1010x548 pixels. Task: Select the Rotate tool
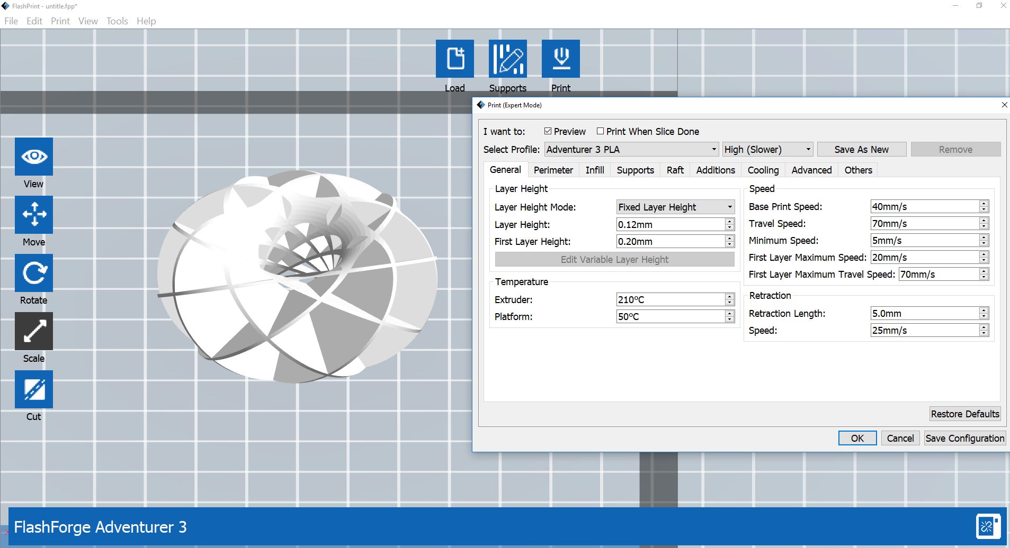34,273
